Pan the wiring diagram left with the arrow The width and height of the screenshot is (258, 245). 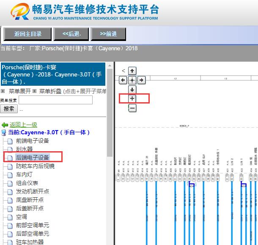123,80
